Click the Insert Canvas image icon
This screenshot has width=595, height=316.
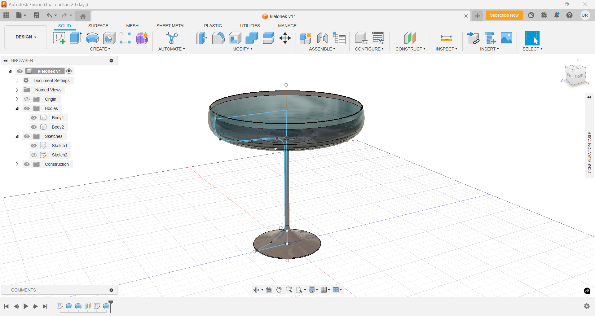(506, 38)
